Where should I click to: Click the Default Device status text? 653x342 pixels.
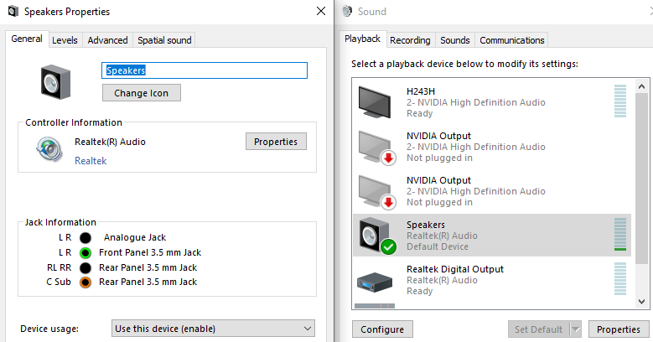pos(438,246)
